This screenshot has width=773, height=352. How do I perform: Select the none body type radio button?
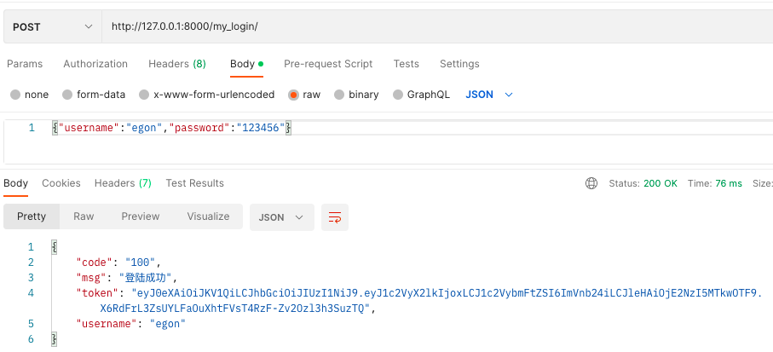[x=15, y=95]
